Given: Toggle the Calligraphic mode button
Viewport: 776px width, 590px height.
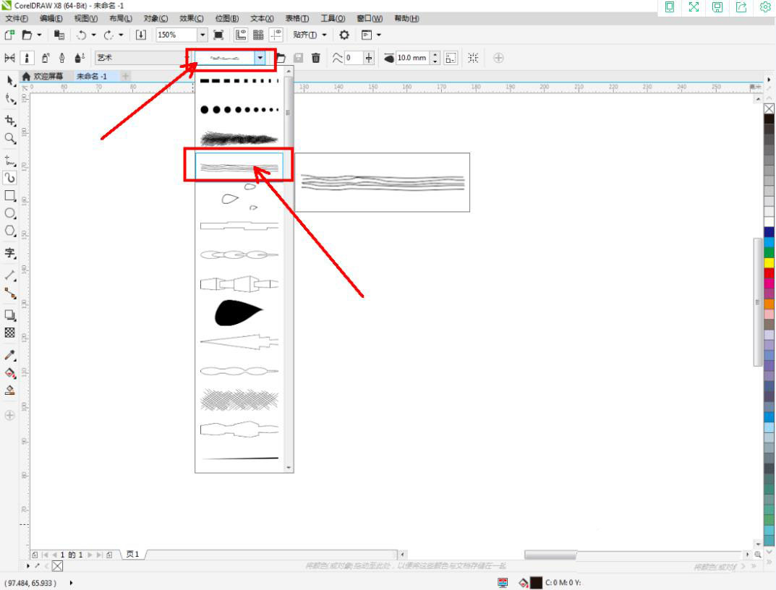Looking at the screenshot, I should [62, 58].
